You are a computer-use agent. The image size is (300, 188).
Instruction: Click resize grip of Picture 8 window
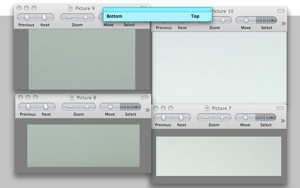[x=149, y=171]
